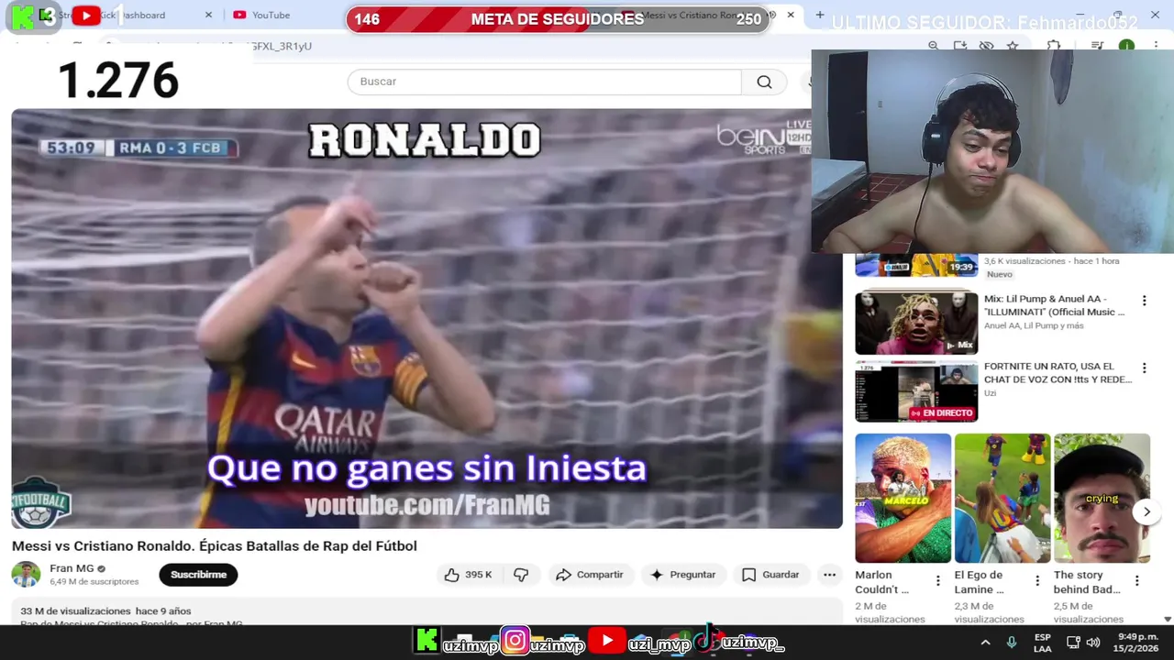Viewport: 1174px width, 660px height.
Task: Open the El Ego de Lamine short thumbnail
Action: click(x=1002, y=498)
